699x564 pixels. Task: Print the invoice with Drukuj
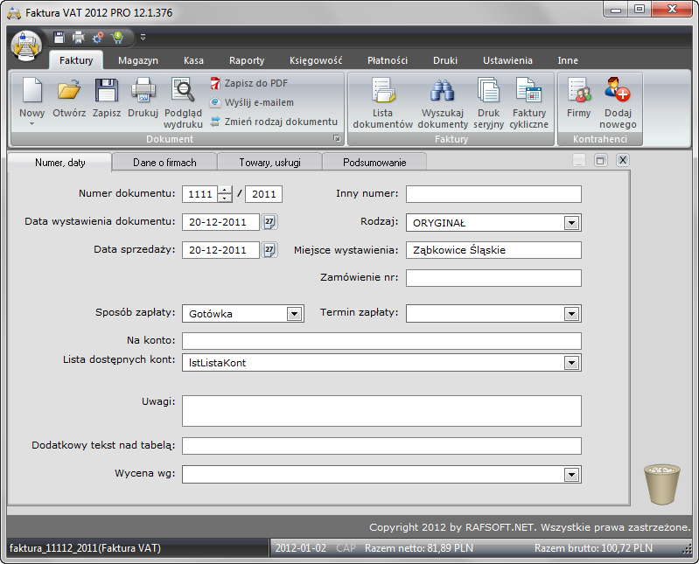coord(143,98)
